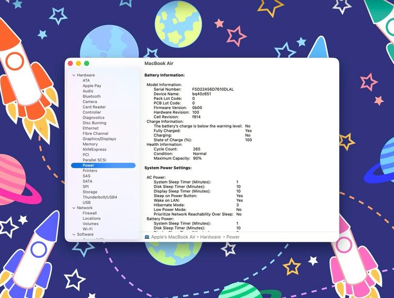394x298 pixels.
Task: Select Thunderbolt/USB4 entry
Action: point(100,197)
